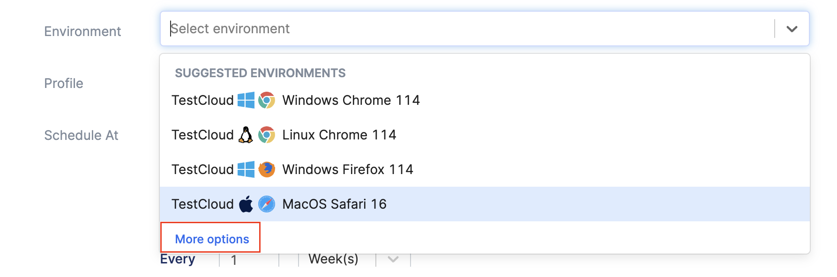
Task: Click the Chrome icon beside Linux Chrome 114
Action: click(266, 134)
